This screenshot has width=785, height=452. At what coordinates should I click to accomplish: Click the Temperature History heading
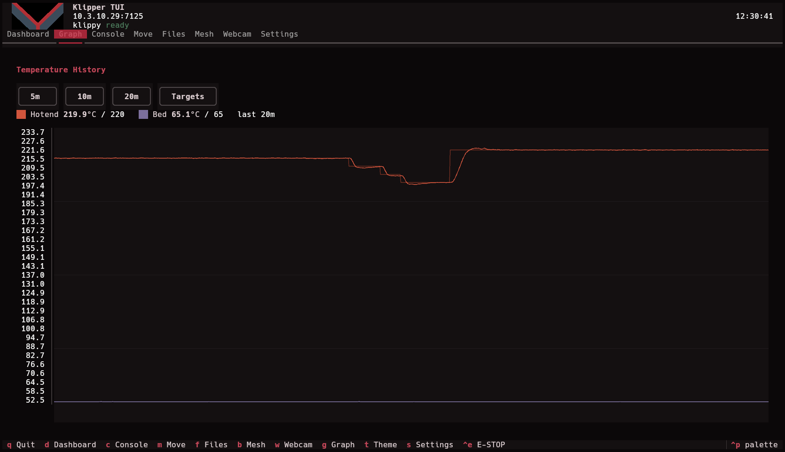[61, 70]
